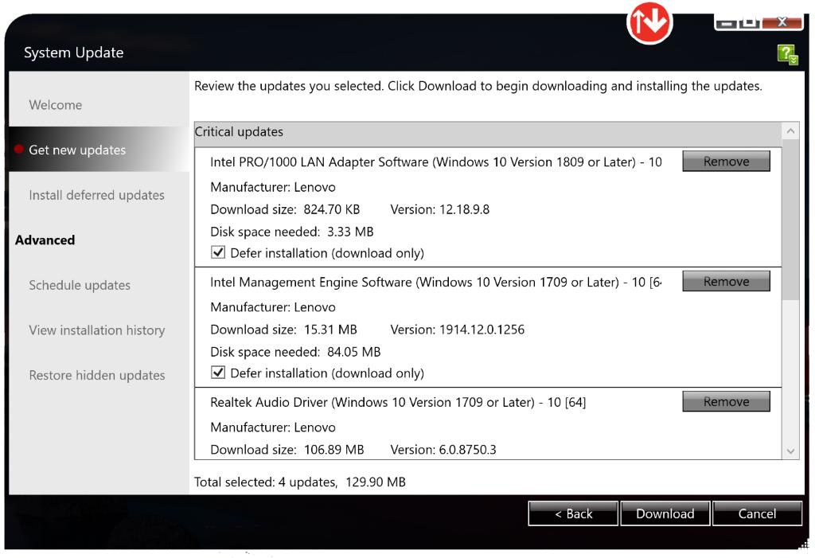Viewport: 815px width, 558px height.
Task: Toggle defer installation for Intel Management Engine
Action: point(218,373)
